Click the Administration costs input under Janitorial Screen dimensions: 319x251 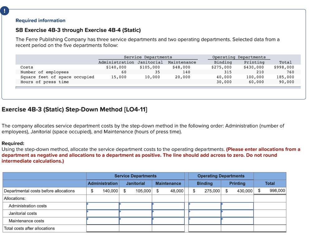(136, 206)
